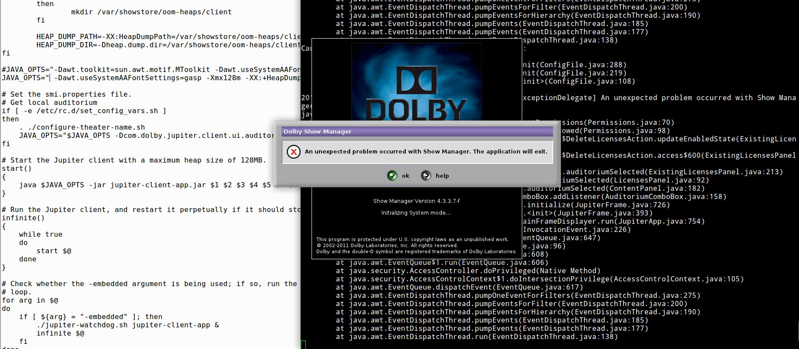Click the 'AuditoriumComboBox.java:158' terminal line

tap(624, 197)
